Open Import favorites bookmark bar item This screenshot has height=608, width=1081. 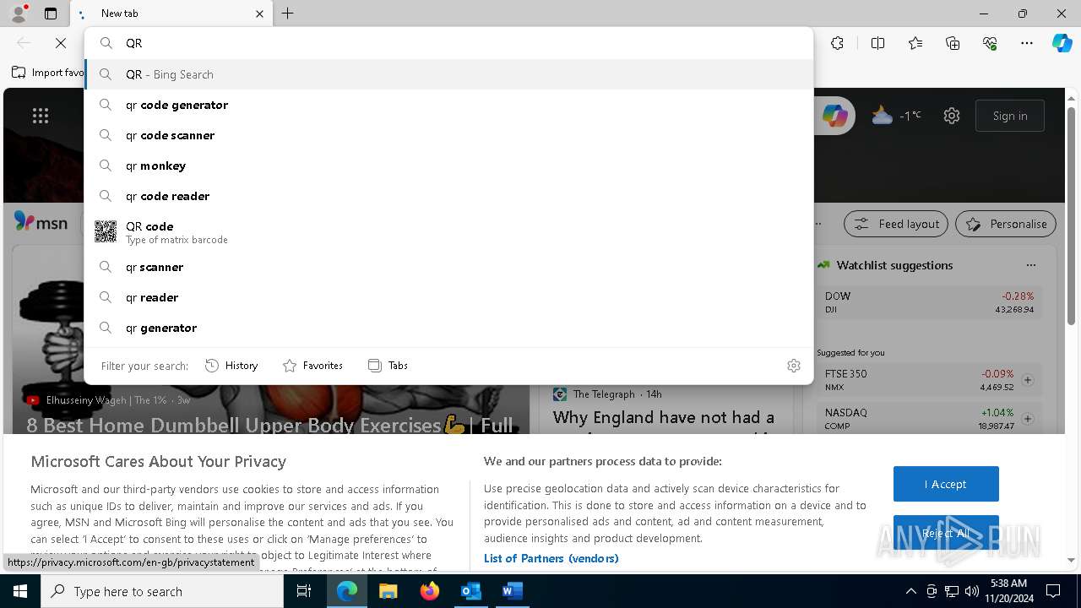coord(48,73)
